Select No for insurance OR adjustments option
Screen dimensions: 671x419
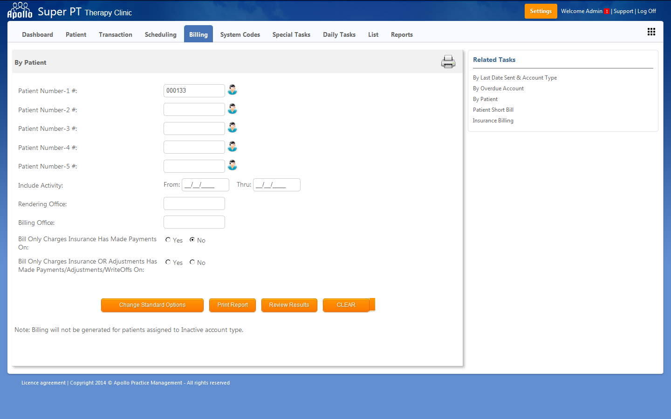point(192,262)
